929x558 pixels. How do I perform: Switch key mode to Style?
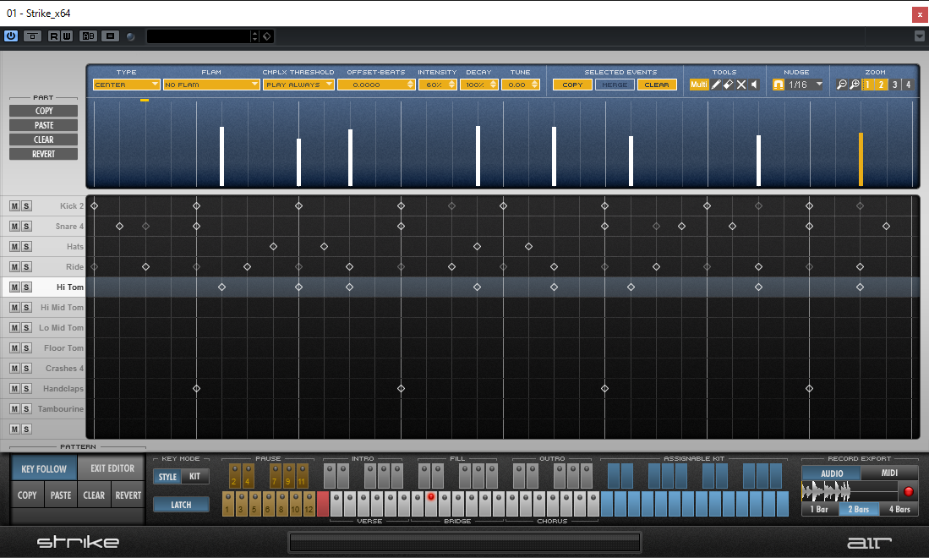click(x=167, y=477)
